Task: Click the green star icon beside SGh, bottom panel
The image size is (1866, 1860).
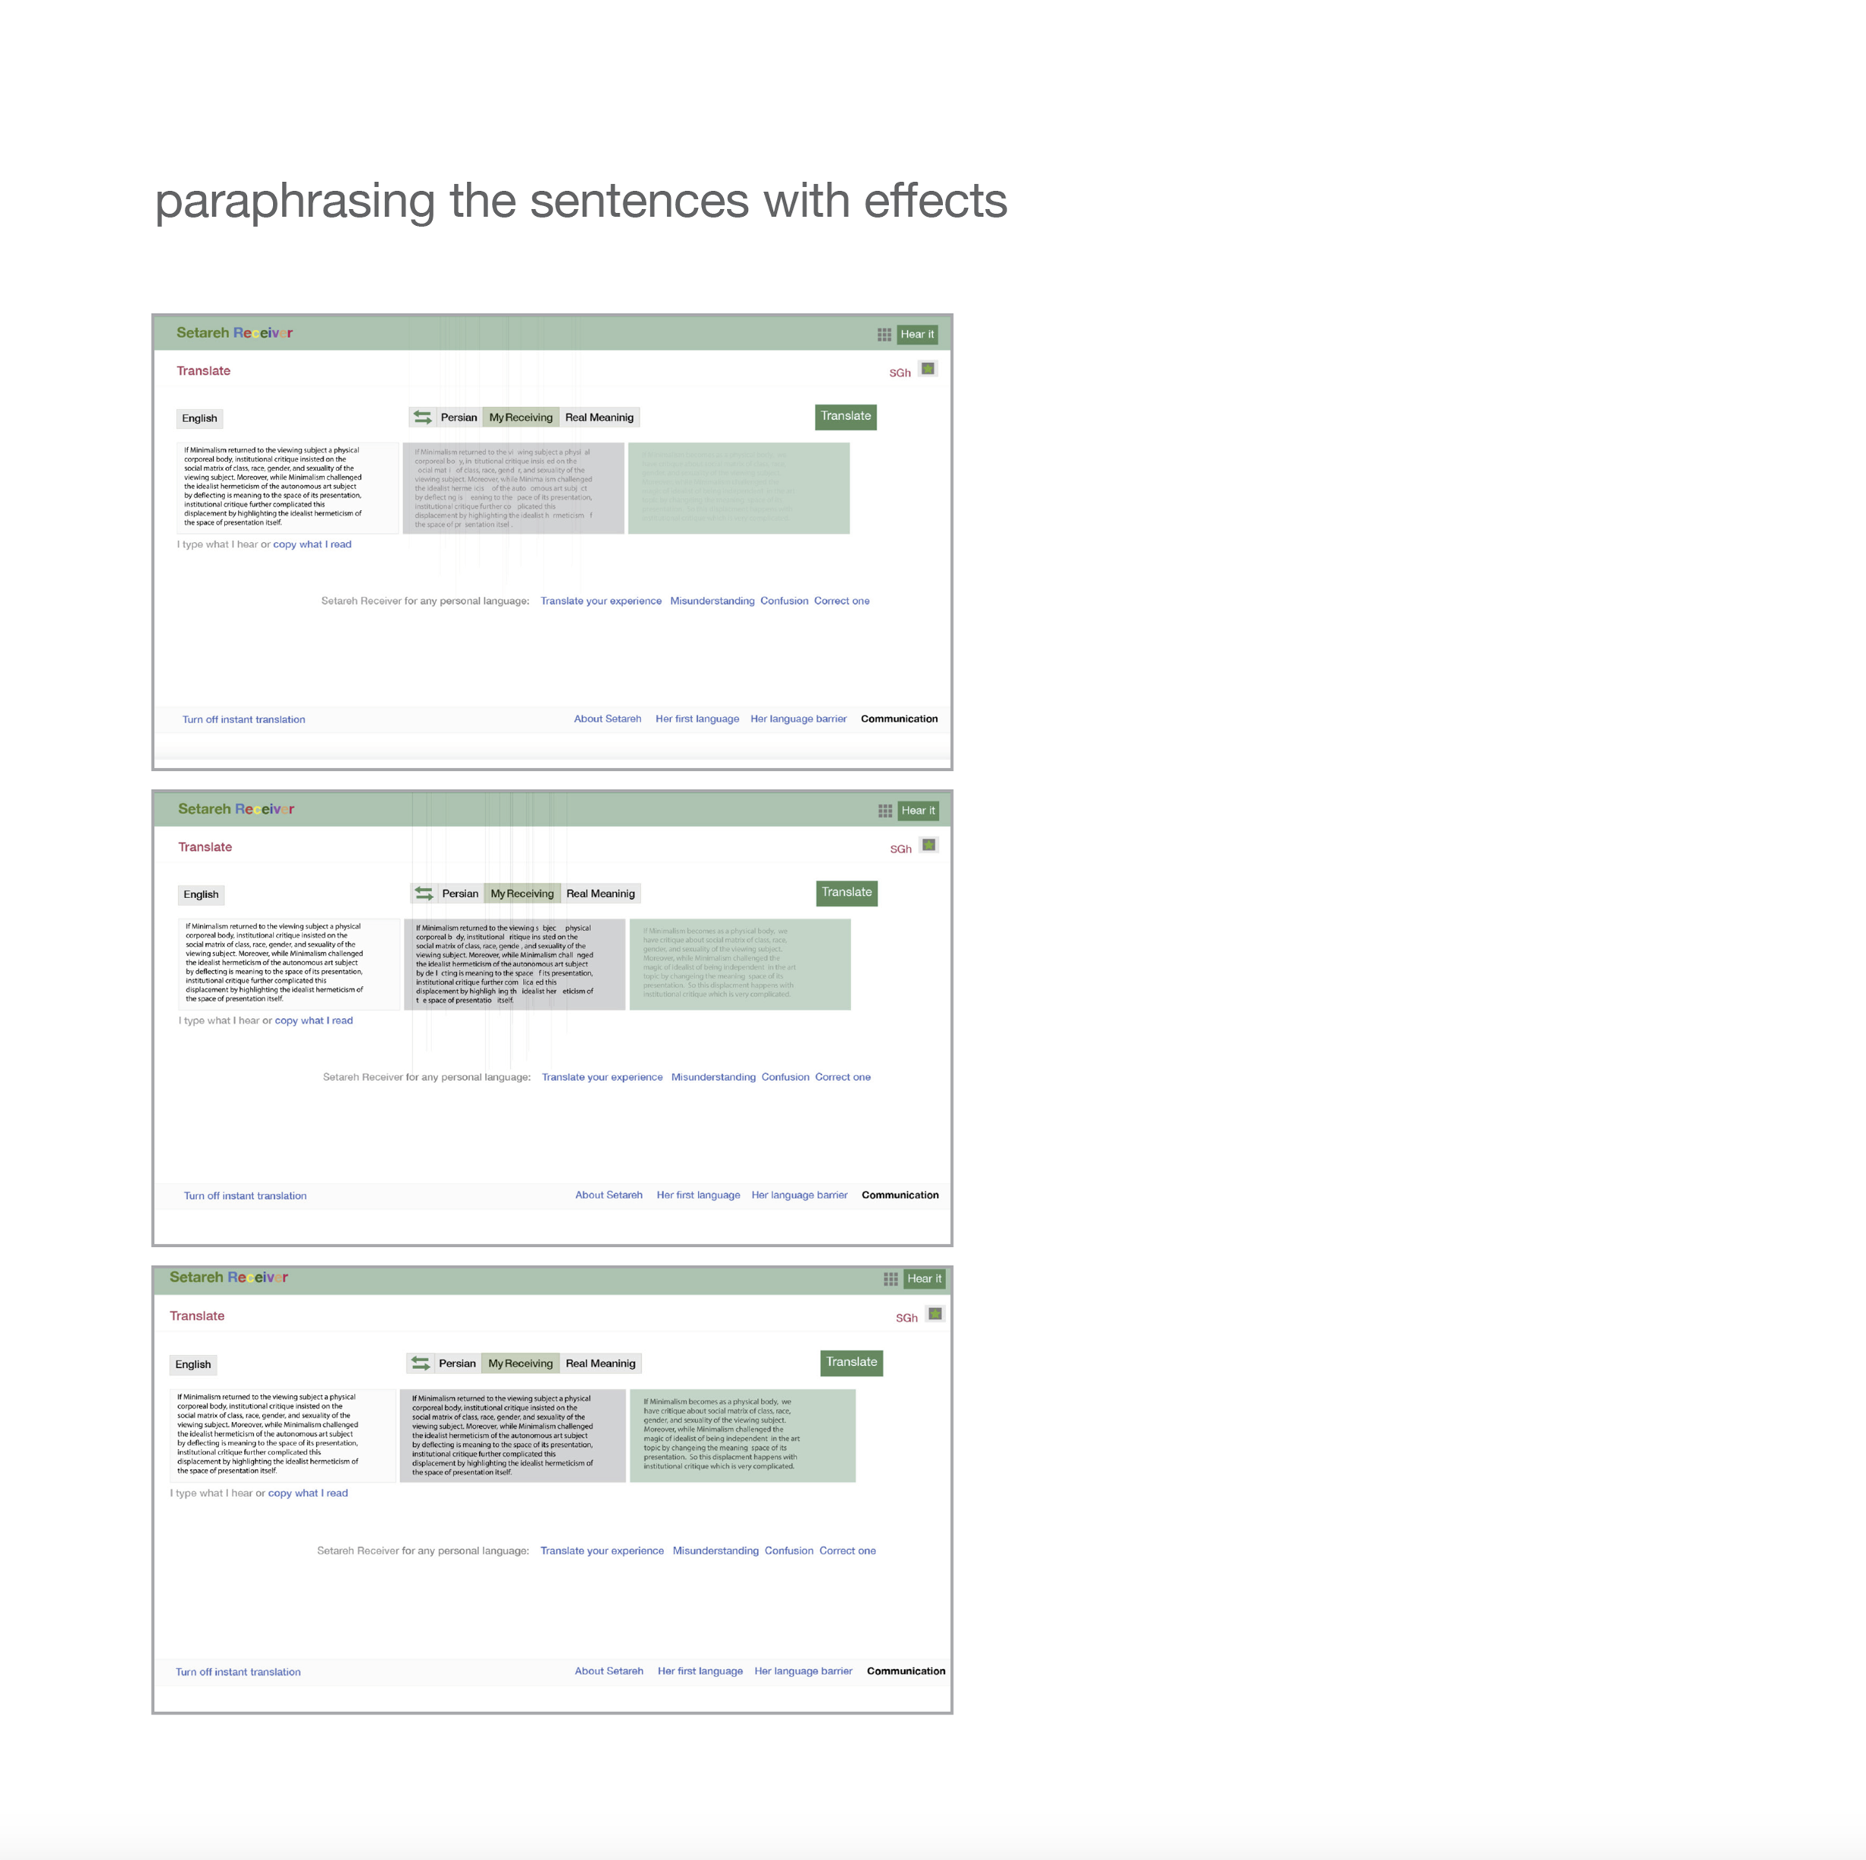Action: [x=935, y=1314]
